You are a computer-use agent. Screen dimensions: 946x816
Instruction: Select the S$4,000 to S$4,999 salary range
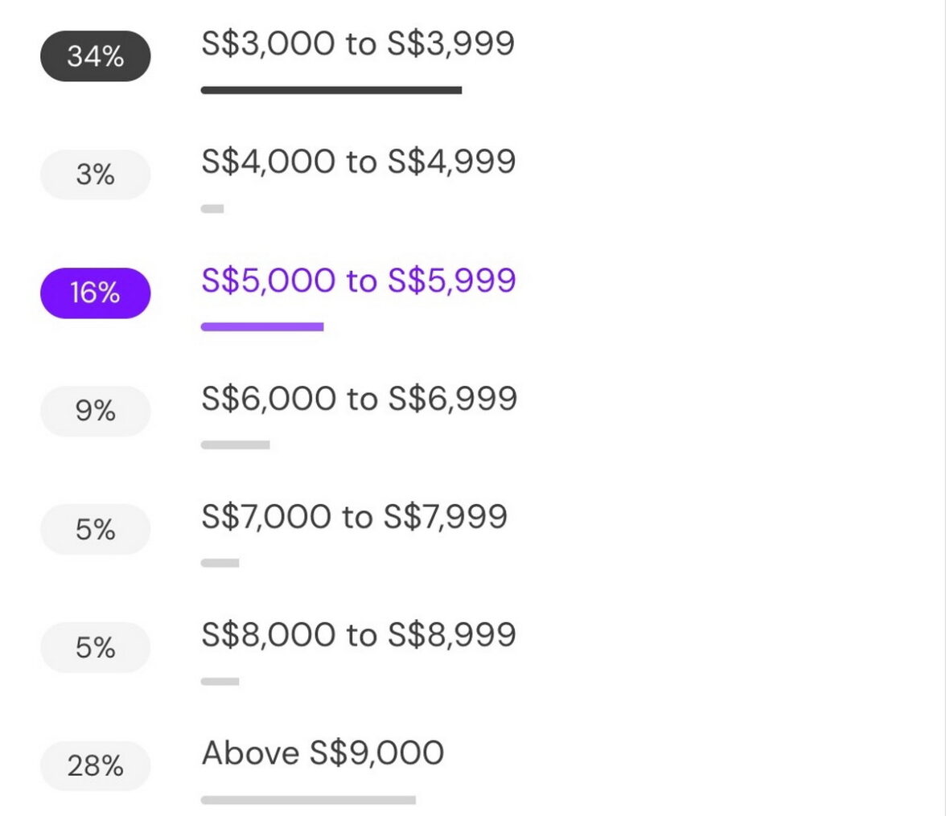point(358,162)
